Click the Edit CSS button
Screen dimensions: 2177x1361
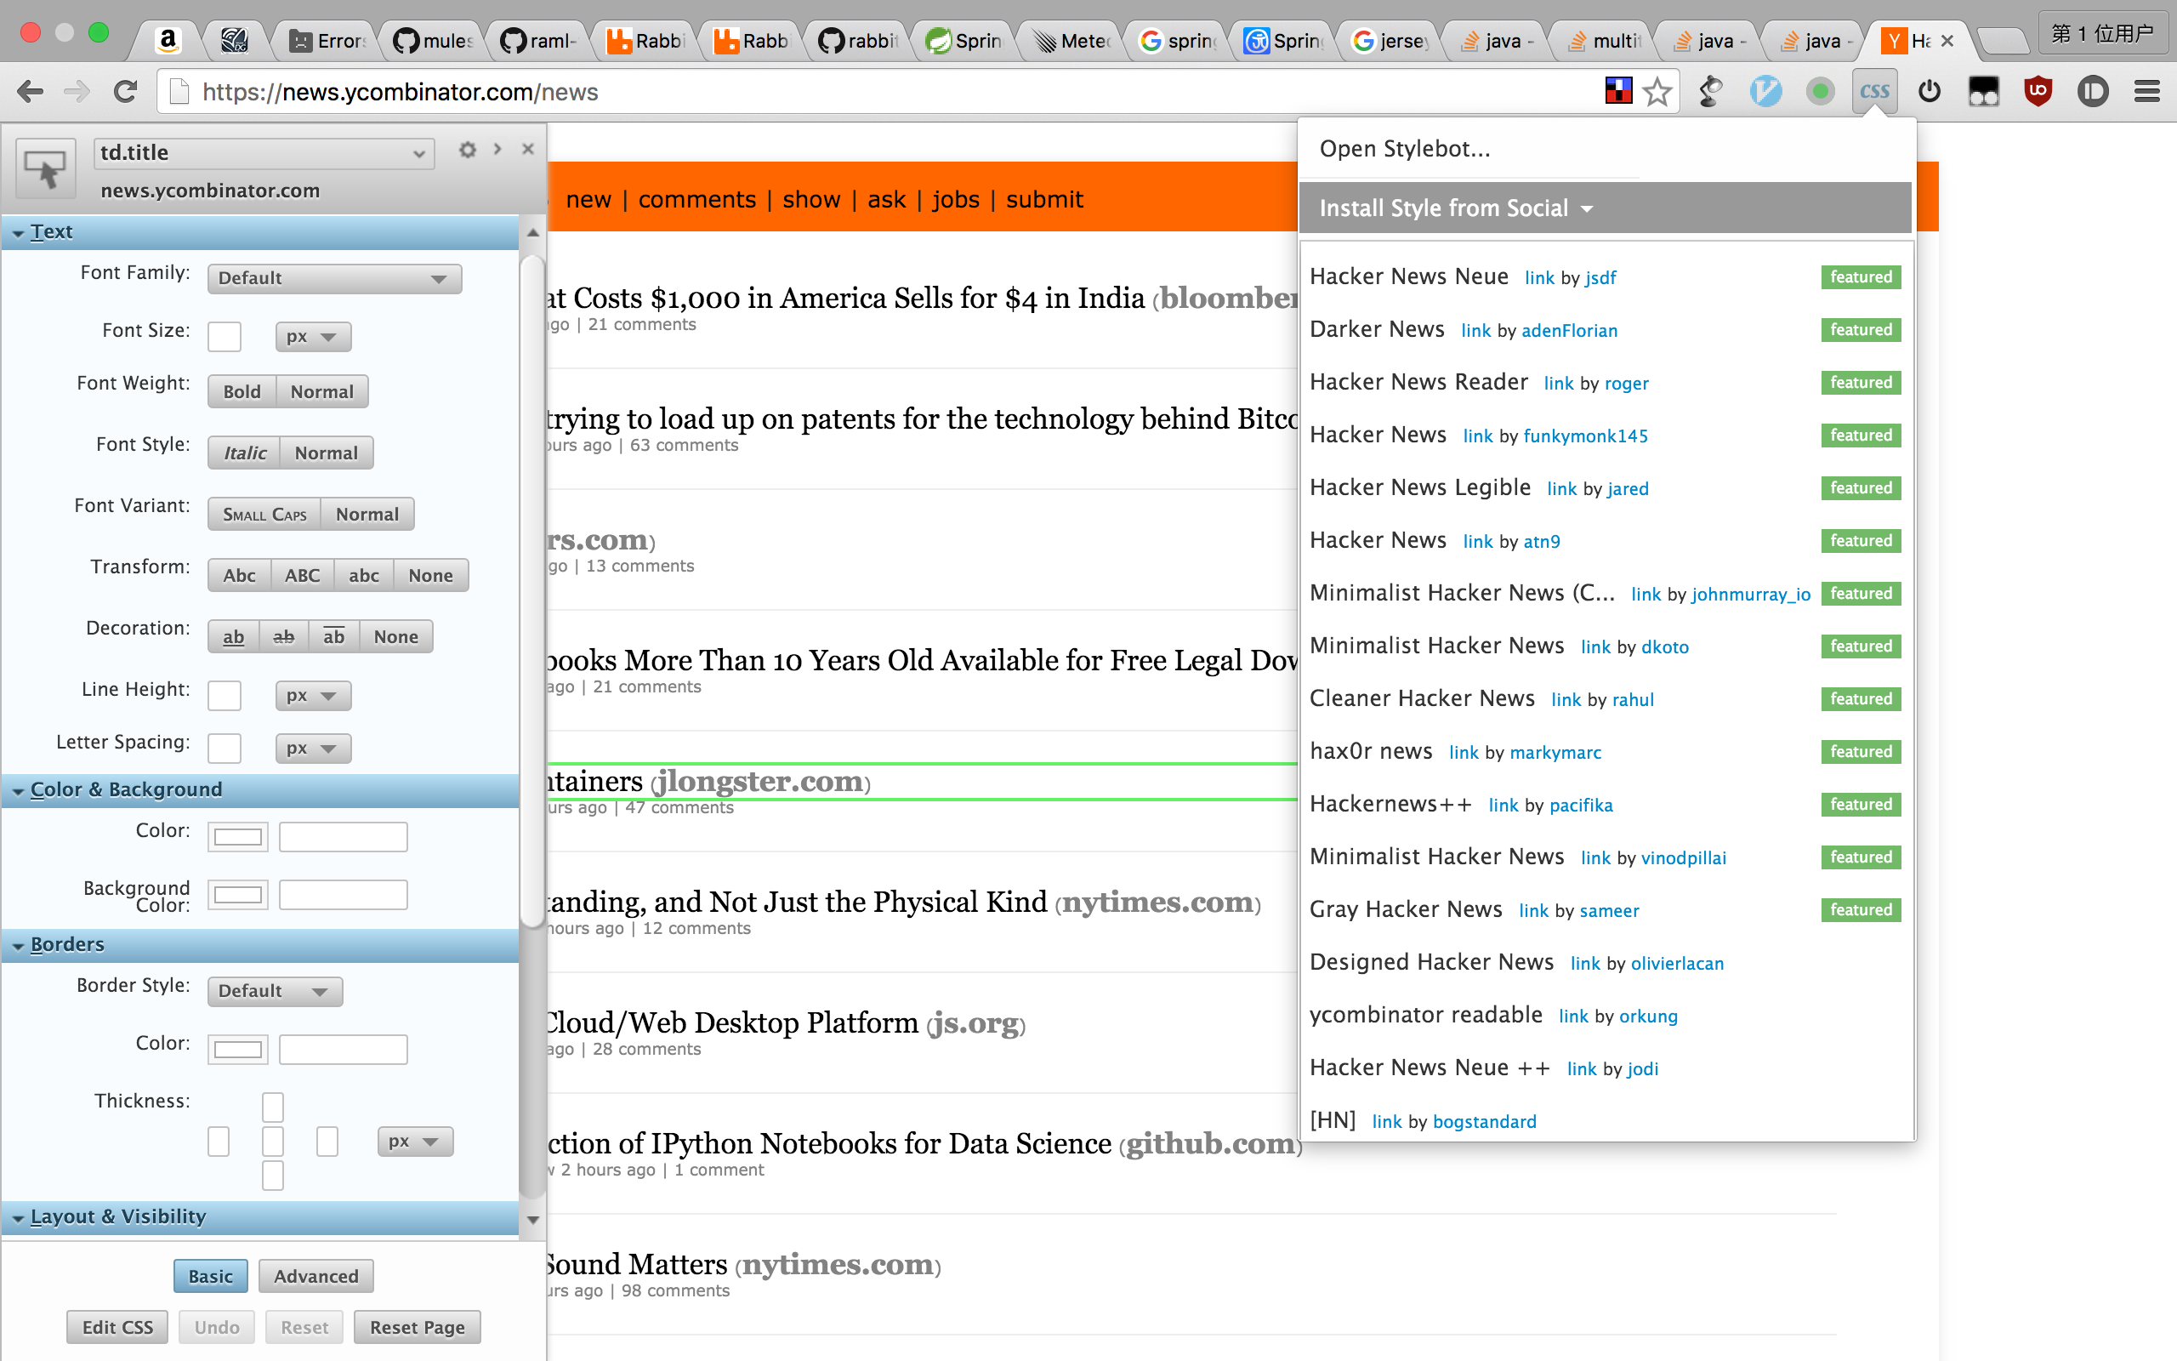click(x=118, y=1327)
